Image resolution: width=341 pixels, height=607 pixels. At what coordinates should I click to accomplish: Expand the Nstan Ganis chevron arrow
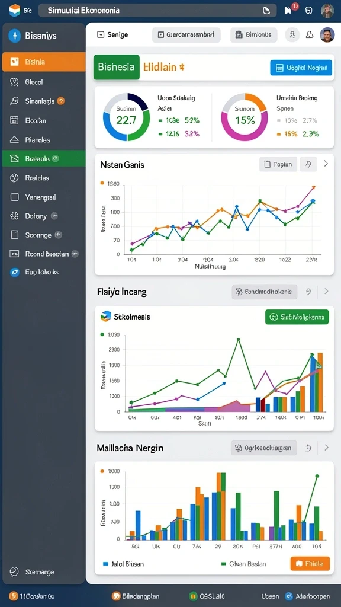pyautogui.click(x=326, y=164)
